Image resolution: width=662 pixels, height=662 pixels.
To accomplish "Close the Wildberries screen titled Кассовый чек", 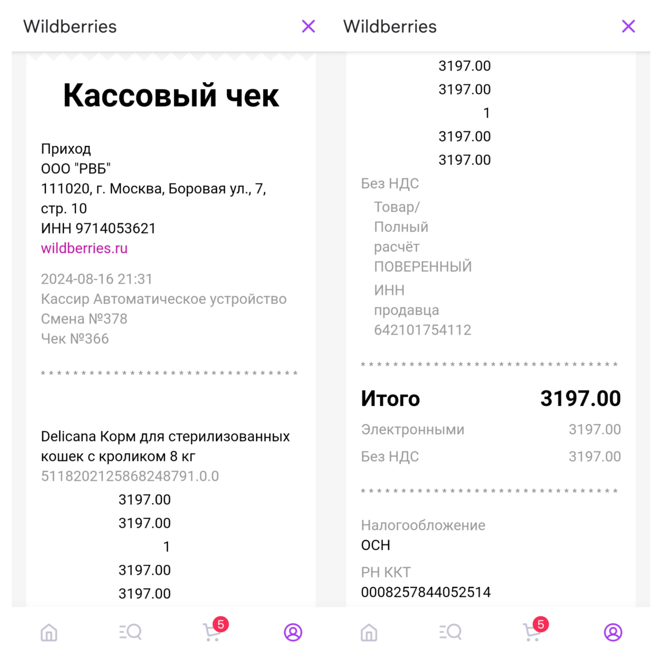I will point(308,26).
